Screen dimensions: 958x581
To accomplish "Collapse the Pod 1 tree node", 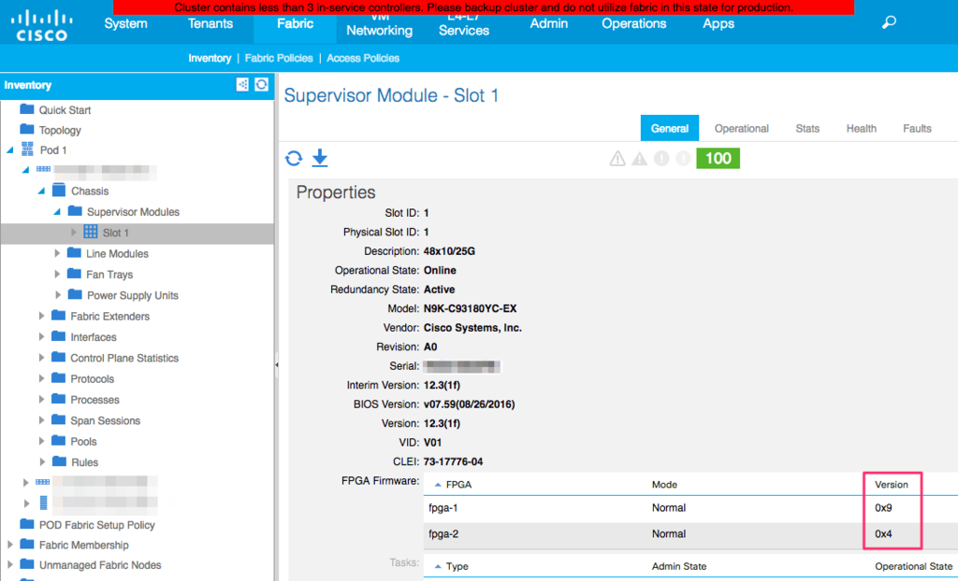I will click(9, 150).
